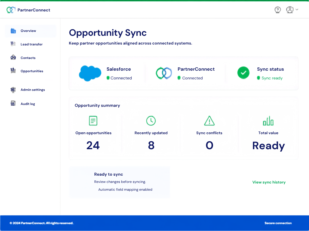Click the Sync ready status text
309x231 pixels.
pyautogui.click(x=272, y=78)
